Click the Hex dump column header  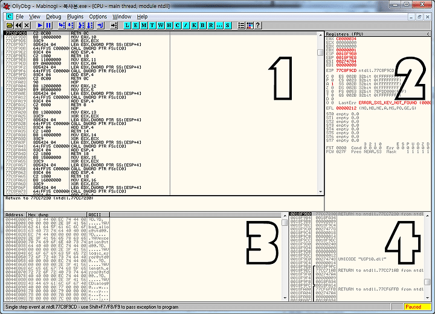(x=57, y=215)
